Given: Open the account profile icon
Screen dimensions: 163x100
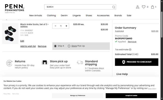Looking at the screenshot, I should tap(138, 7).
